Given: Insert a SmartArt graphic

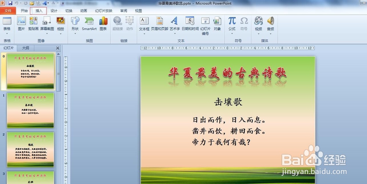Looking at the screenshot, I should (89, 24).
